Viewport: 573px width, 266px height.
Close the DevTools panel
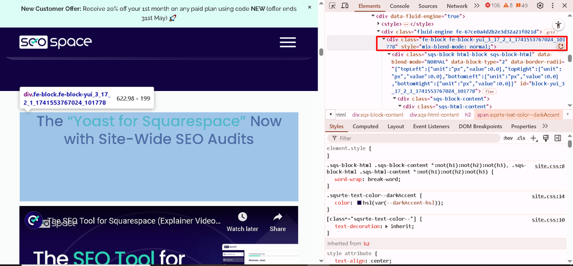pyautogui.click(x=566, y=6)
